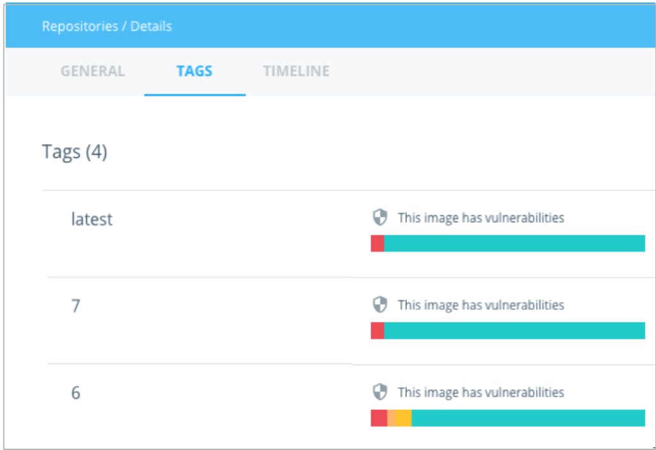Open the tag named 6

[76, 392]
